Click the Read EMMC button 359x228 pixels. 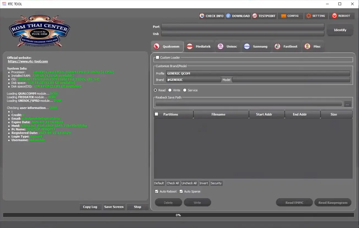(294, 203)
